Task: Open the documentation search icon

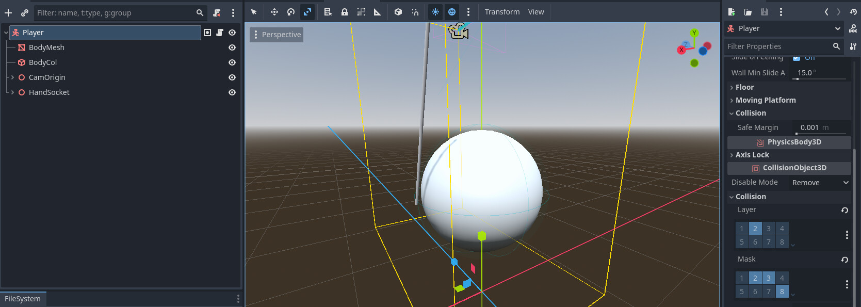Action: pyautogui.click(x=853, y=29)
